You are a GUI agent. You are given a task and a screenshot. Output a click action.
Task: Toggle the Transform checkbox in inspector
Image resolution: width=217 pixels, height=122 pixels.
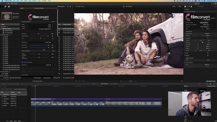185,38
